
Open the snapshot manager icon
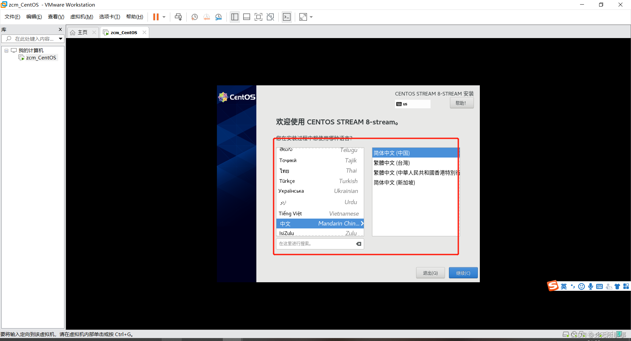coord(219,17)
